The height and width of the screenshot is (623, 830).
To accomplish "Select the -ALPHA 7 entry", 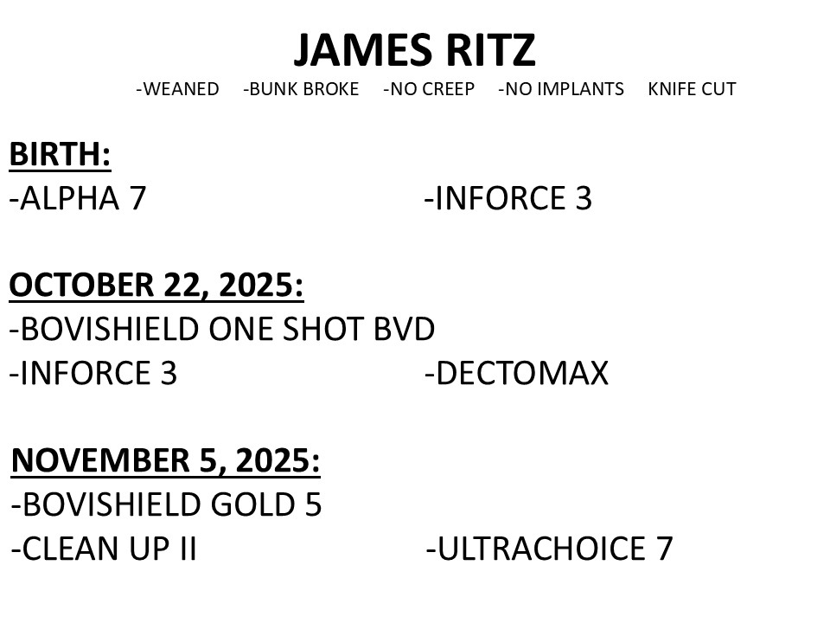I will [x=78, y=199].
